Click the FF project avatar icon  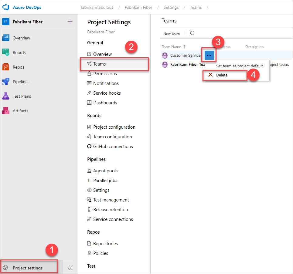click(x=6, y=22)
